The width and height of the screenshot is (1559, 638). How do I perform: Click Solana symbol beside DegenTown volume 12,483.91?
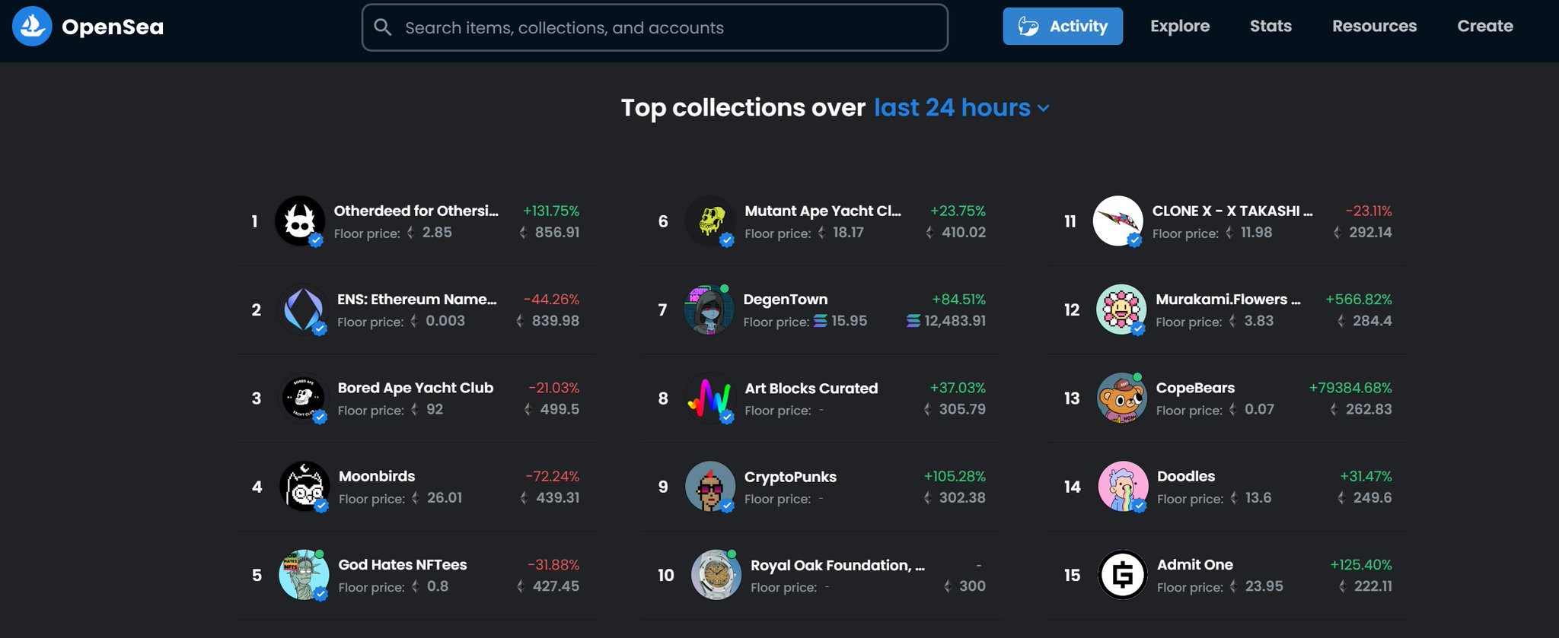[913, 321]
